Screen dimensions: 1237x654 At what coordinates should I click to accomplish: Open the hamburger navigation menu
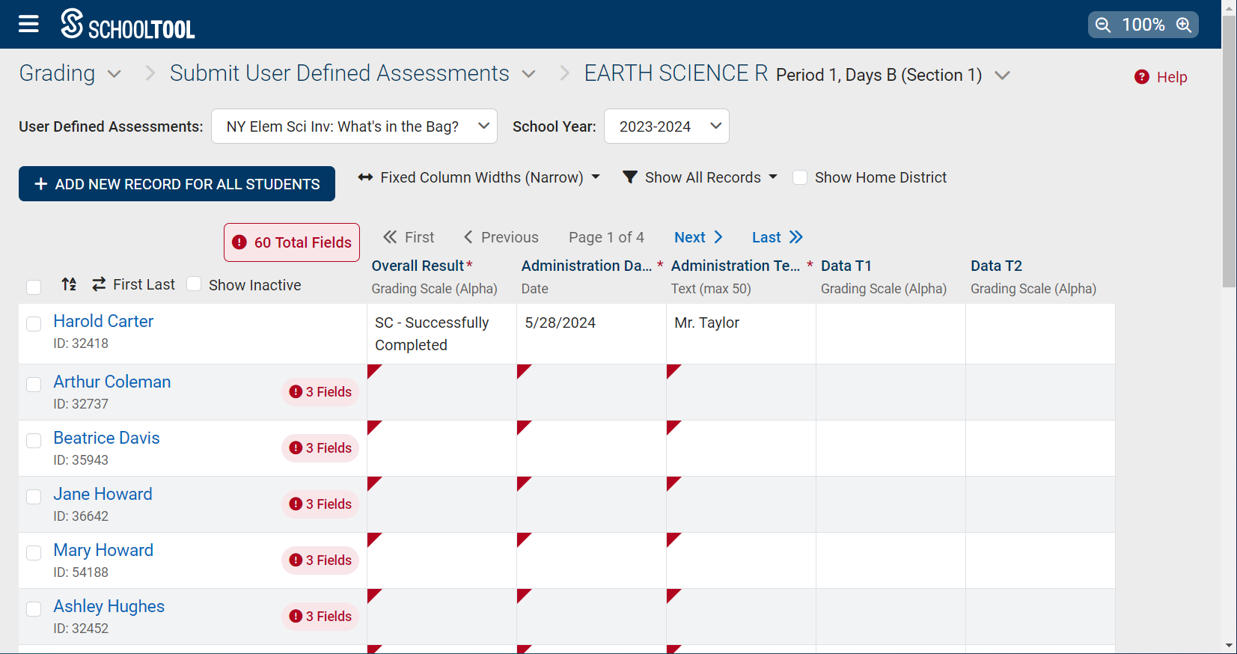(28, 24)
